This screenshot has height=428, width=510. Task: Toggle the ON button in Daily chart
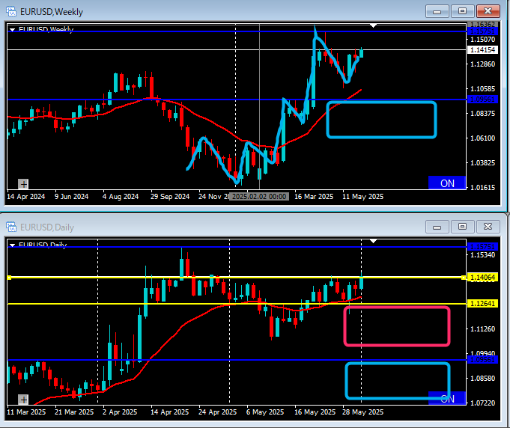[x=447, y=398]
